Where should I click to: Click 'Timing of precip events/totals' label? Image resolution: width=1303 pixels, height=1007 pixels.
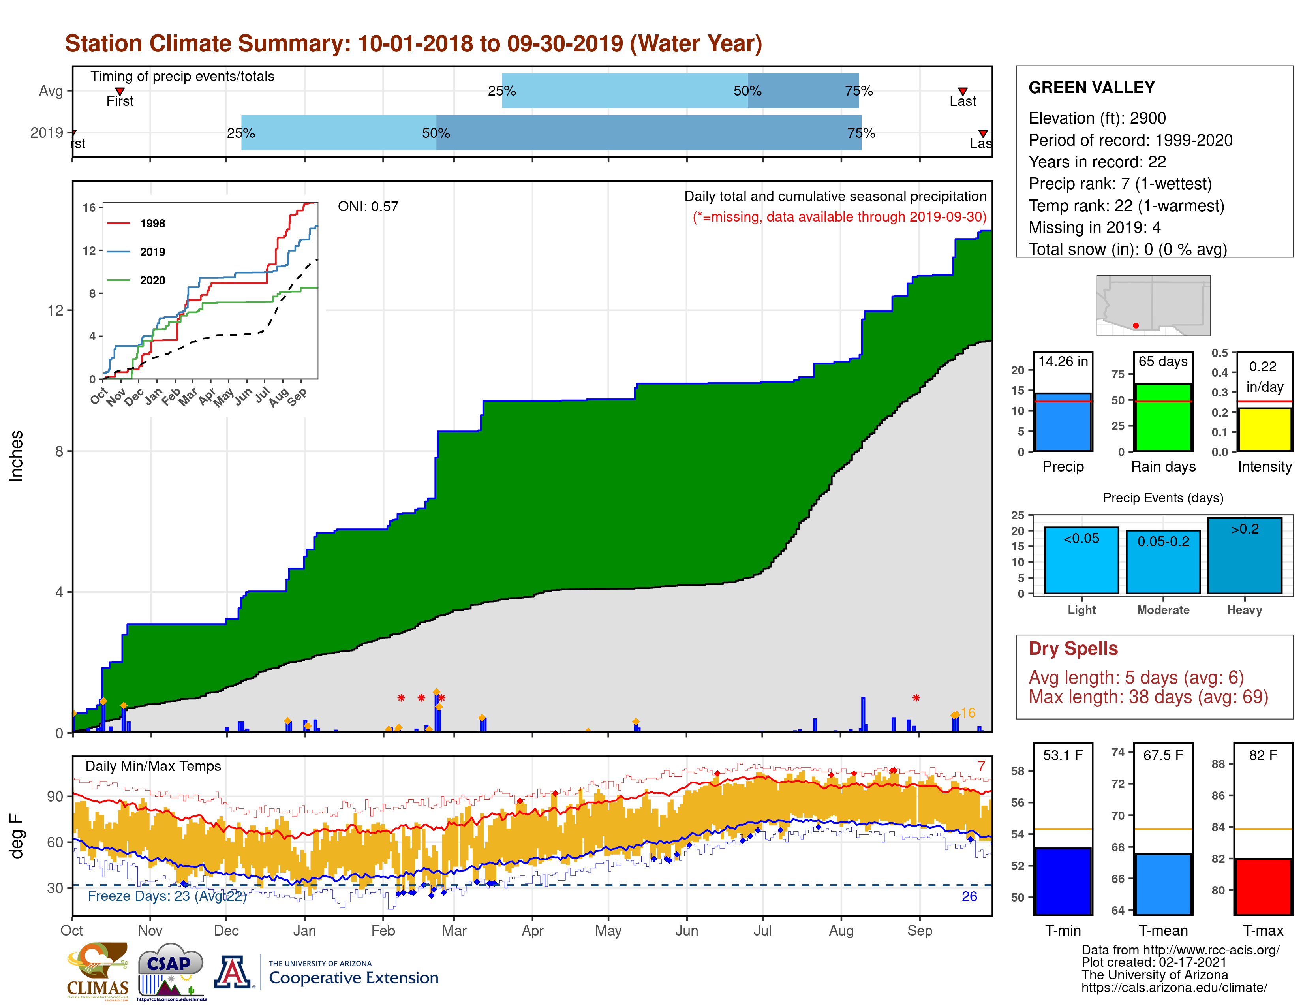coord(182,76)
